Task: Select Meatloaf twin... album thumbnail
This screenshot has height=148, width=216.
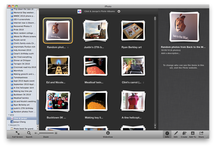Action: [96, 66]
